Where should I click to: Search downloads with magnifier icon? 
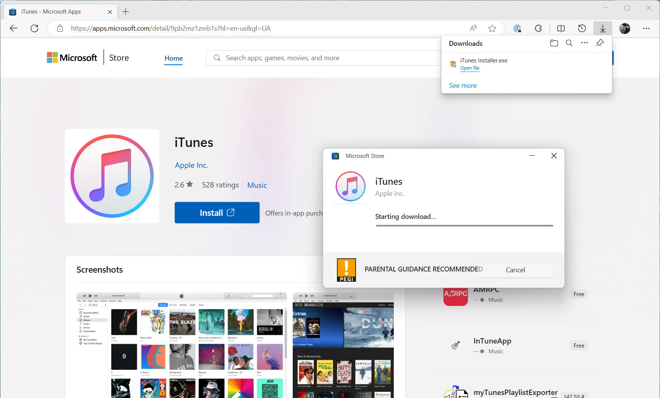pyautogui.click(x=569, y=43)
